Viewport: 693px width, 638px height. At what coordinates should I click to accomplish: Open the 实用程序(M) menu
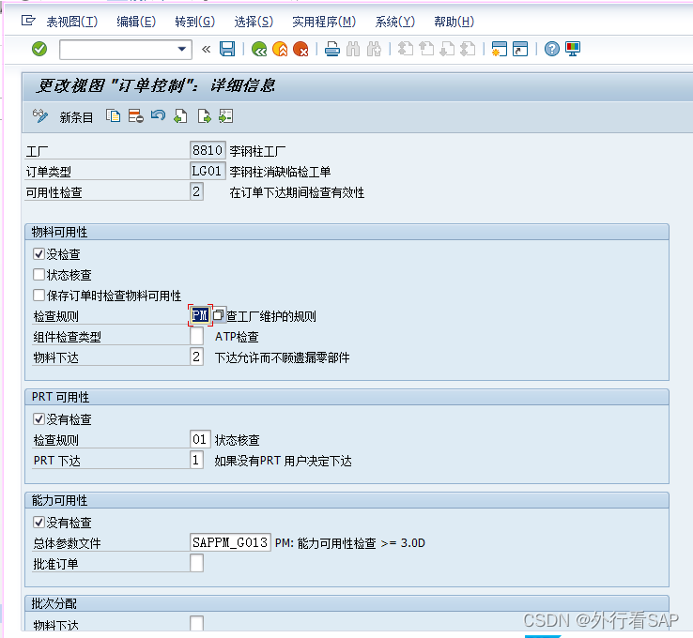click(324, 22)
